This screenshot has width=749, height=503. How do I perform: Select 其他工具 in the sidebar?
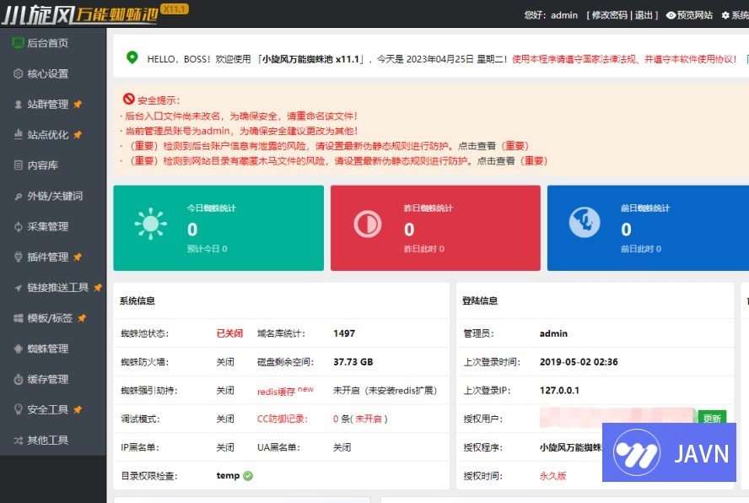point(48,441)
